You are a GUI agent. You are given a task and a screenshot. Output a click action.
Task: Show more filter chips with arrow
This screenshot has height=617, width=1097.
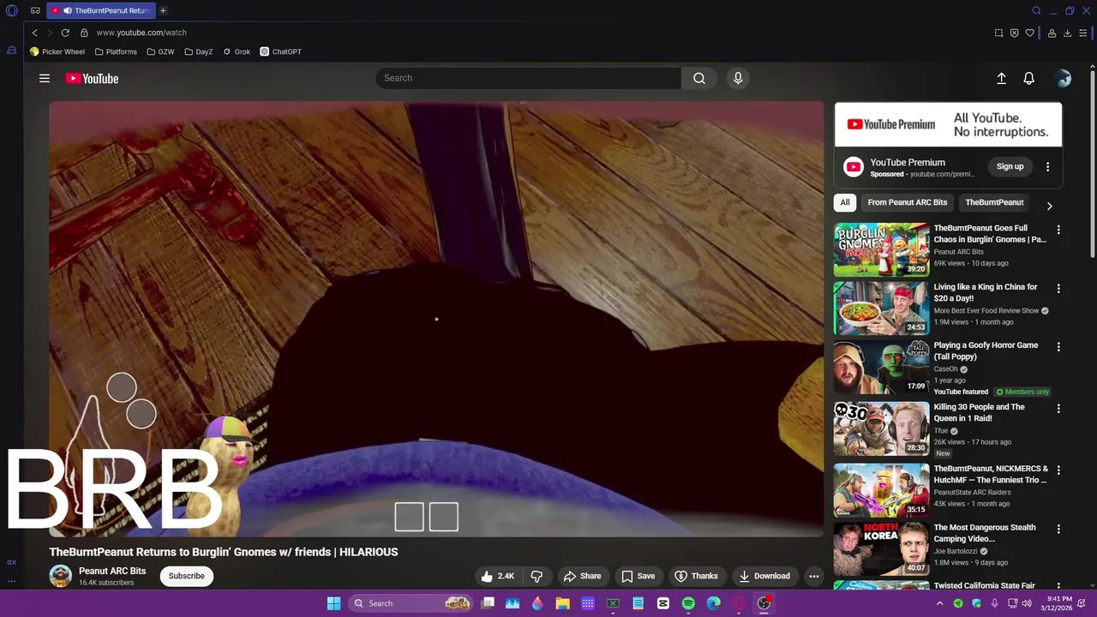coord(1049,206)
